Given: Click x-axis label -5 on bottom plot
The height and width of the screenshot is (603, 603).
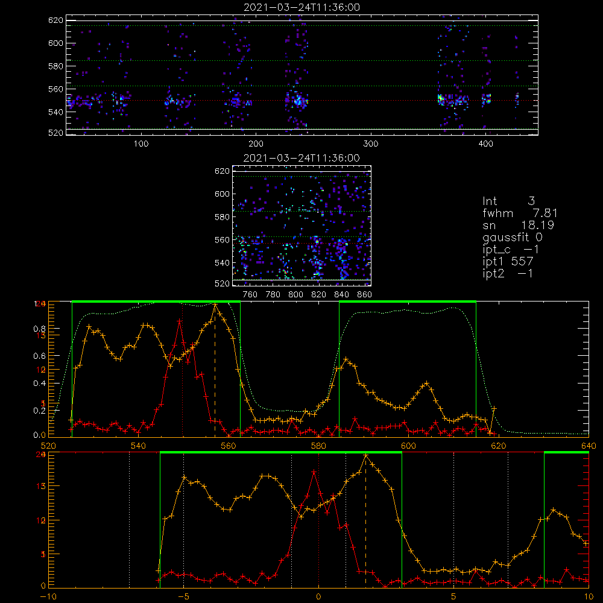Looking at the screenshot, I should pyautogui.click(x=183, y=597).
